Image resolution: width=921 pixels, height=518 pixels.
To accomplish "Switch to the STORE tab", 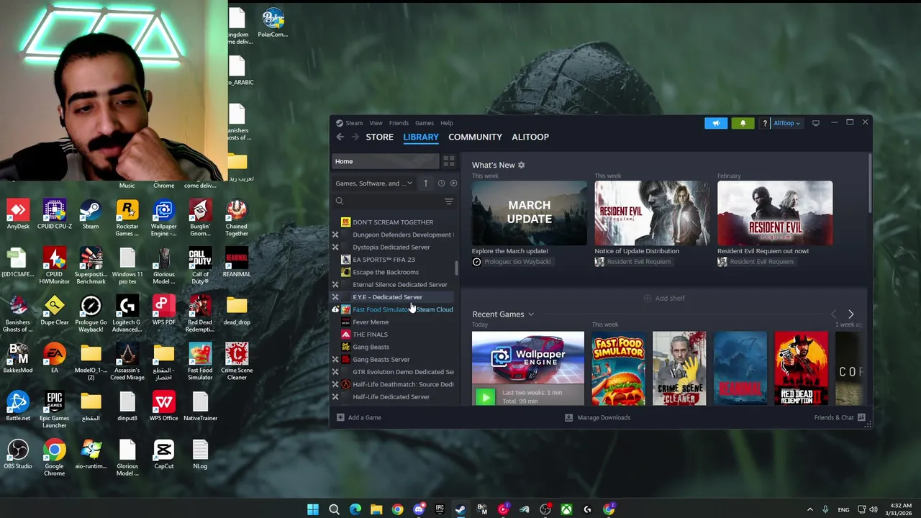I will tap(379, 137).
